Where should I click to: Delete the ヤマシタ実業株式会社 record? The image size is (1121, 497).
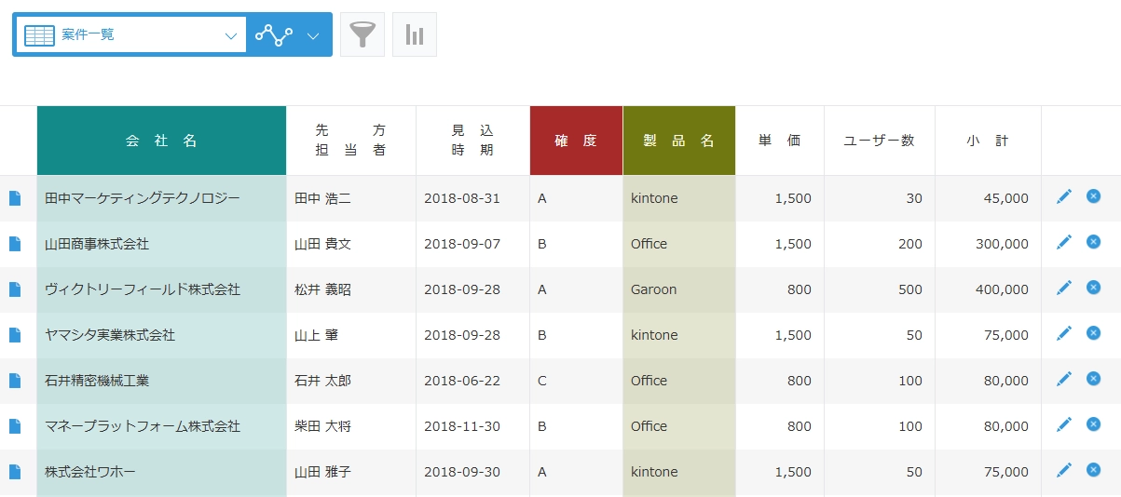click(1094, 333)
